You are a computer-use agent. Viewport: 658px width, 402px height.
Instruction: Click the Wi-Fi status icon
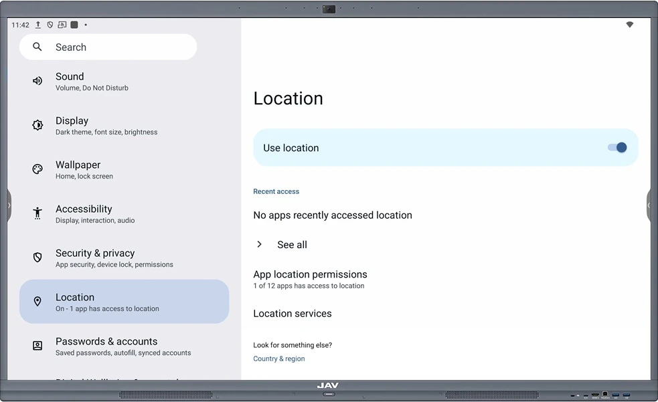point(629,25)
